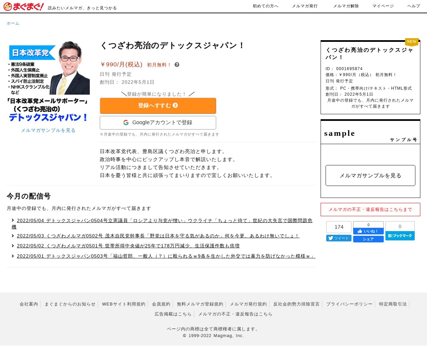Click footer link プライバシーポリシー
The image size is (427, 347).
pos(350,304)
